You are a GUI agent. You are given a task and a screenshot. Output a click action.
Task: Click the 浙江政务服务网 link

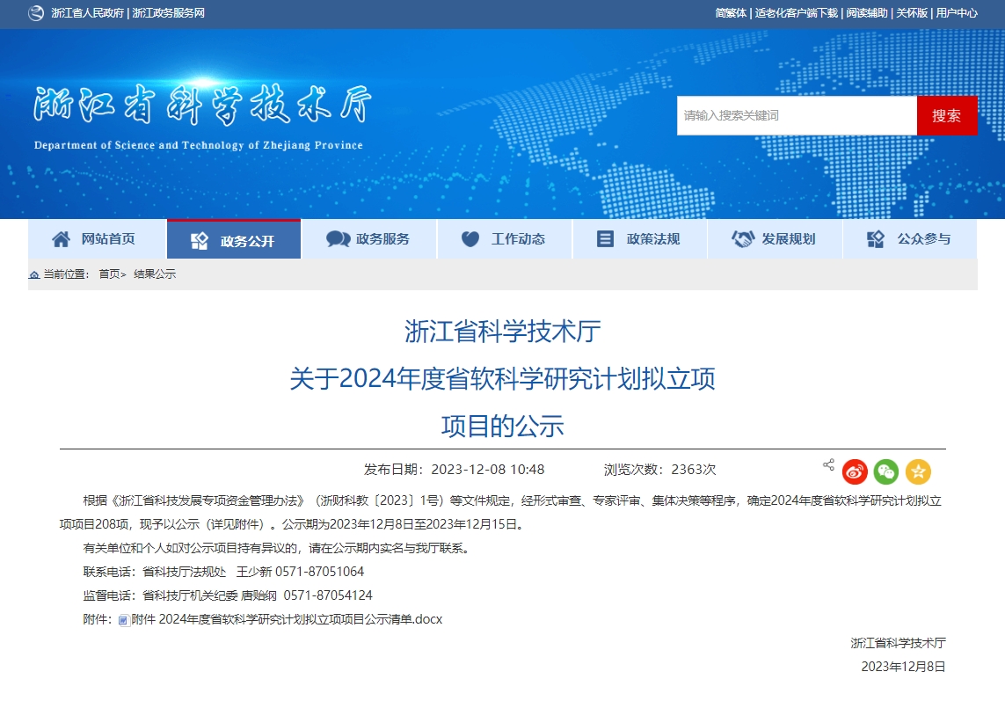pos(168,13)
